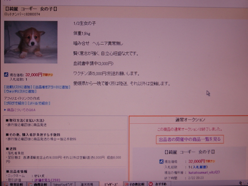The height and width of the screenshot is (186, 248).
Task: Select the ビッダーズ tab
Action: tap(111, 184)
